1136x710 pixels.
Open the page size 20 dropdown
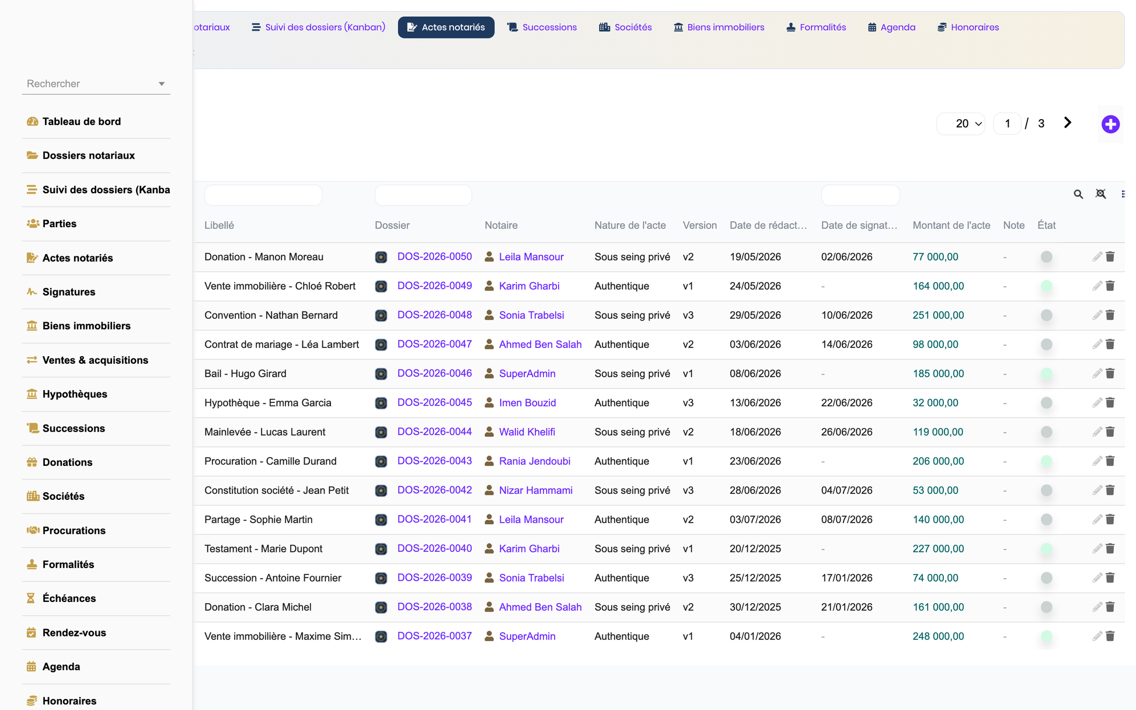coord(961,124)
